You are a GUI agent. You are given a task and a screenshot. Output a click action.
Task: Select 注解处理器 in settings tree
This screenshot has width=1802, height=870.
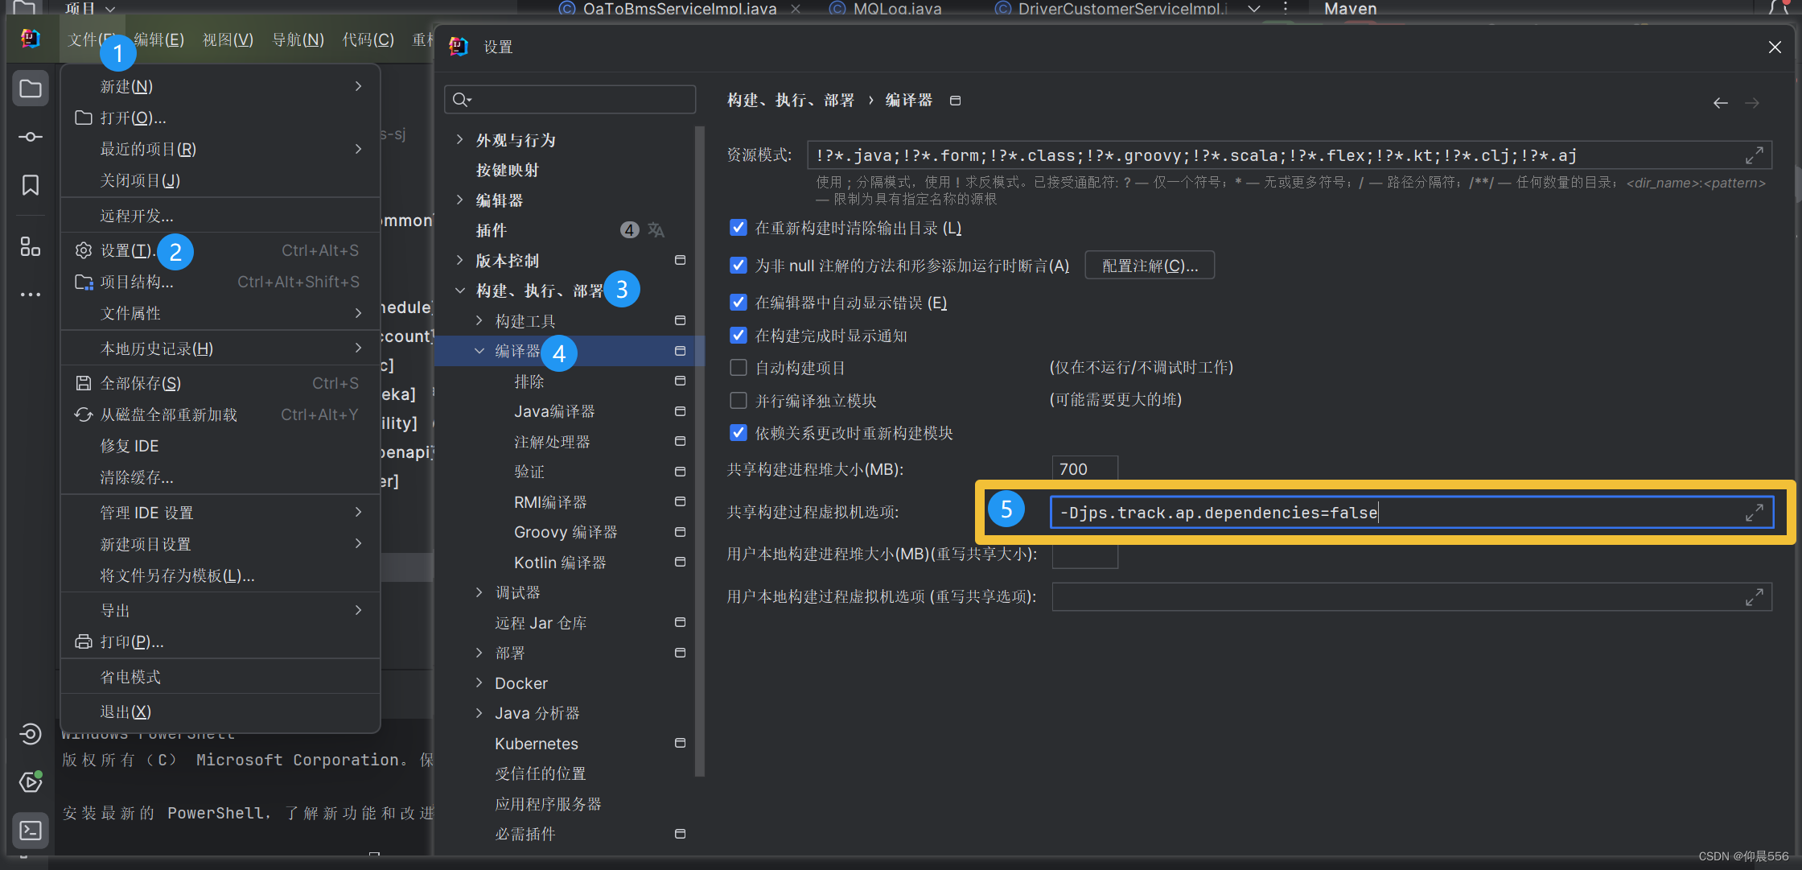pyautogui.click(x=552, y=441)
